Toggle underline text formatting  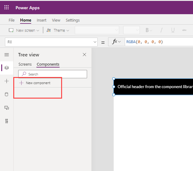coord(173,30)
